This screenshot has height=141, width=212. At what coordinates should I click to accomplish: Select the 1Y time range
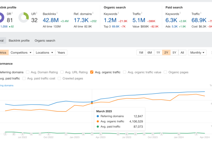[x=158, y=53]
